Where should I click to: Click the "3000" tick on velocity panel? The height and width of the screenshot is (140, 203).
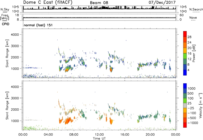[15, 98]
